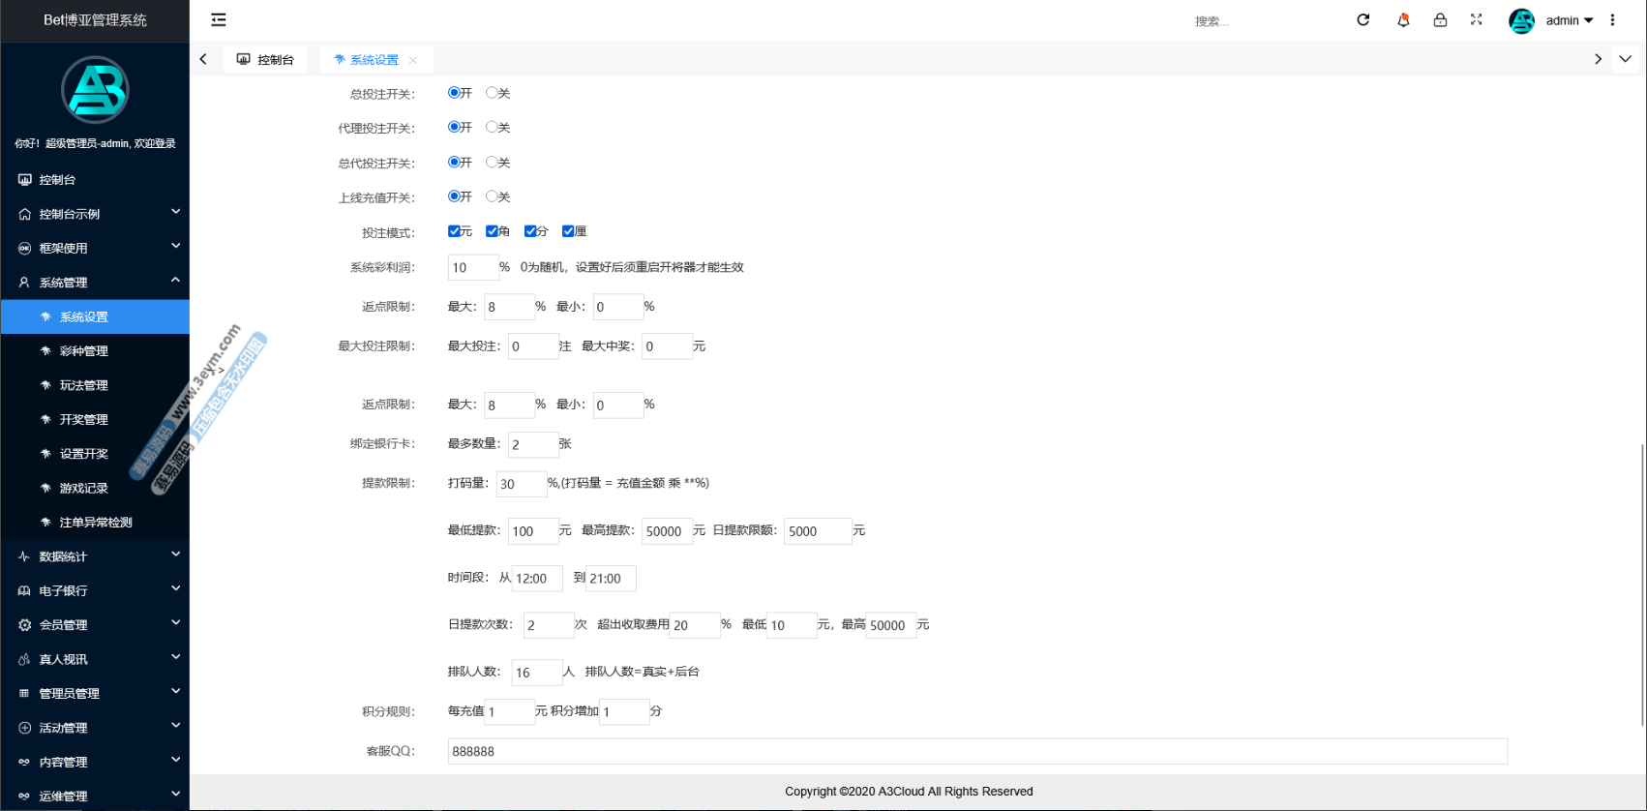Uncheck the 元 betting mode checkbox
Viewport: 1647px width, 811px height.
[x=454, y=231]
